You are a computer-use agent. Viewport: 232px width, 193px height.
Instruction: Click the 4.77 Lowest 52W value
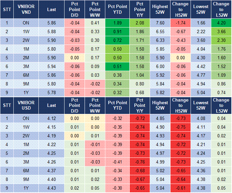tap(201, 75)
